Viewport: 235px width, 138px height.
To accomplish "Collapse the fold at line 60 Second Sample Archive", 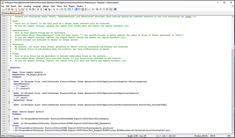I will [9, 109].
